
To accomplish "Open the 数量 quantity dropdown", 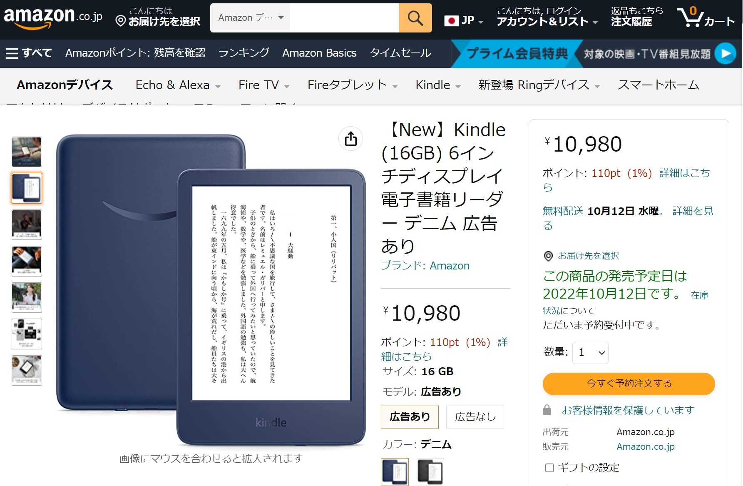I will [590, 352].
